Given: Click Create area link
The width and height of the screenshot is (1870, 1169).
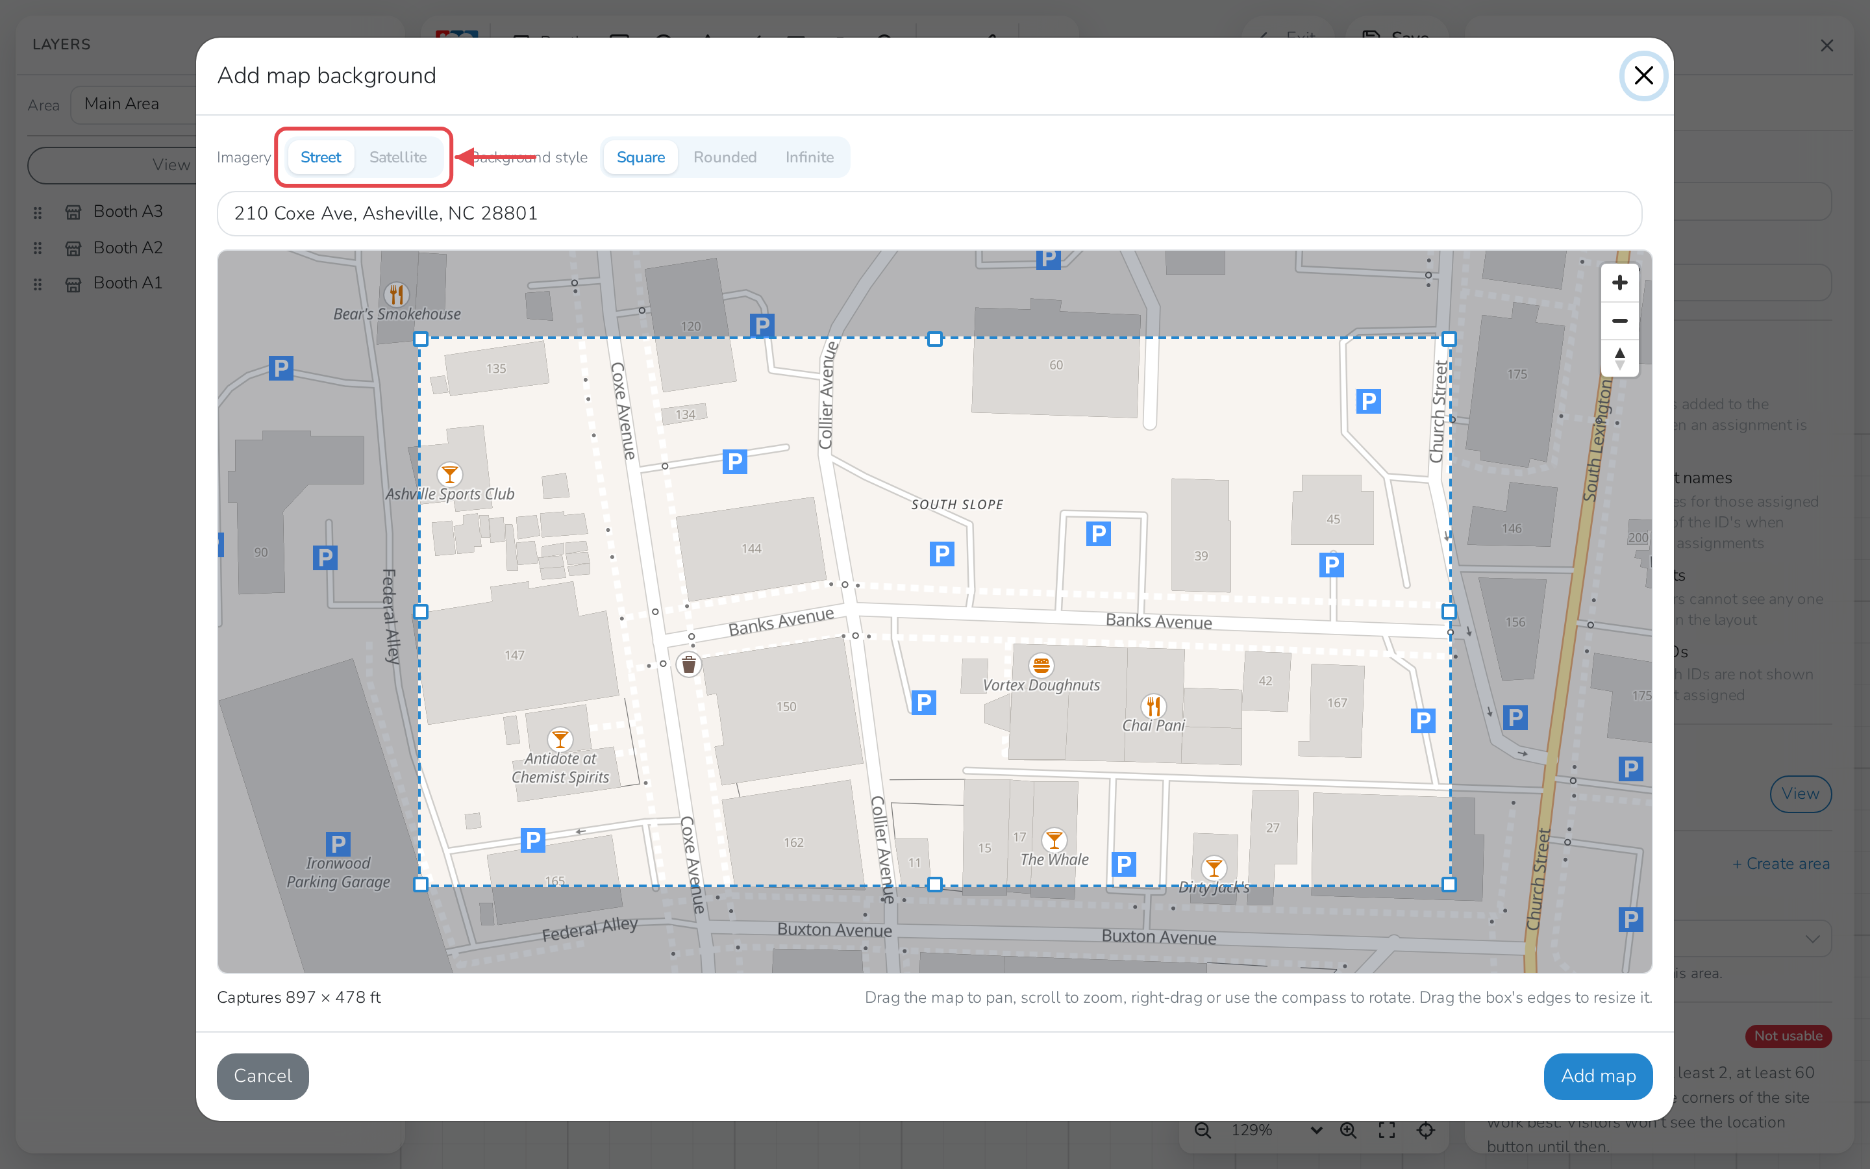Looking at the screenshot, I should click(x=1781, y=864).
